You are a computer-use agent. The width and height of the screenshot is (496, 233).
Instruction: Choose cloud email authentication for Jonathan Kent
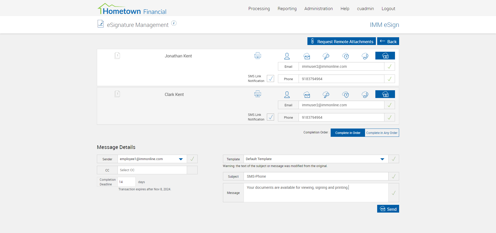tap(307, 56)
